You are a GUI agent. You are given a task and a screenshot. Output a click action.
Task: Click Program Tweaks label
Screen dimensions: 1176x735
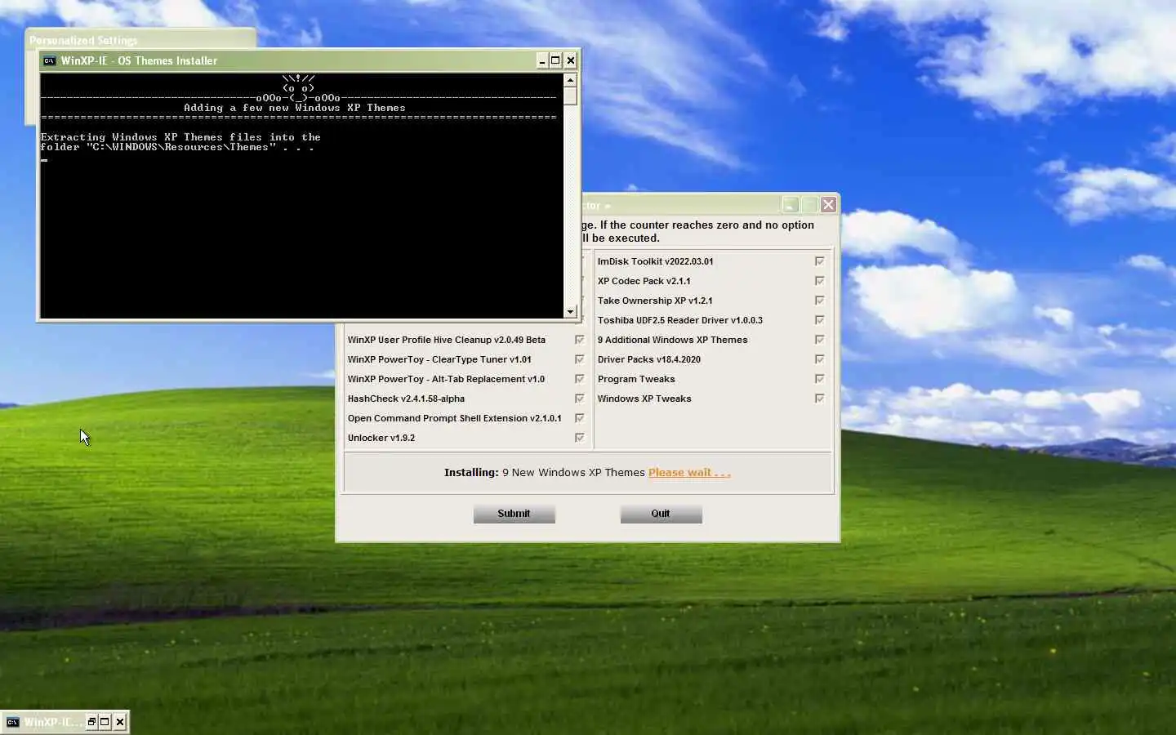(636, 379)
